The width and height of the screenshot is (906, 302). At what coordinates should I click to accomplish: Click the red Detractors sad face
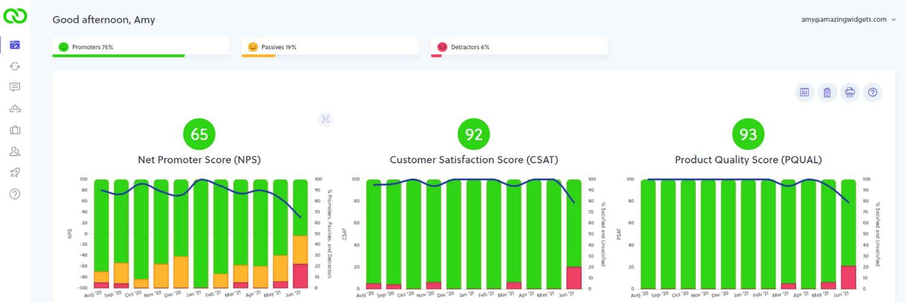(x=442, y=47)
